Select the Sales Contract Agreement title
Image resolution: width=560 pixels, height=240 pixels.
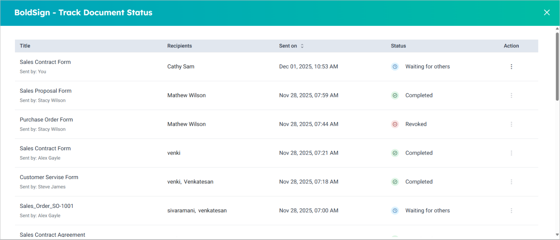tap(53, 235)
